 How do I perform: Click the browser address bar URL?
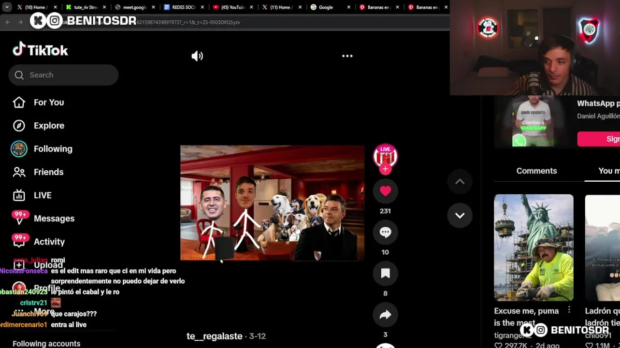[188, 22]
